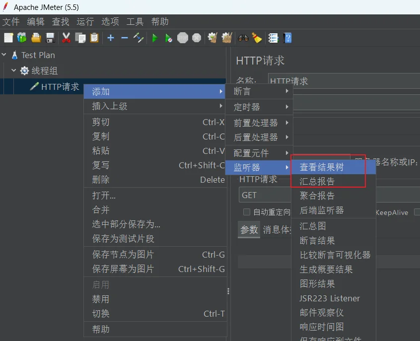Open the 文件 menu
This screenshot has height=341, width=420.
(x=11, y=21)
